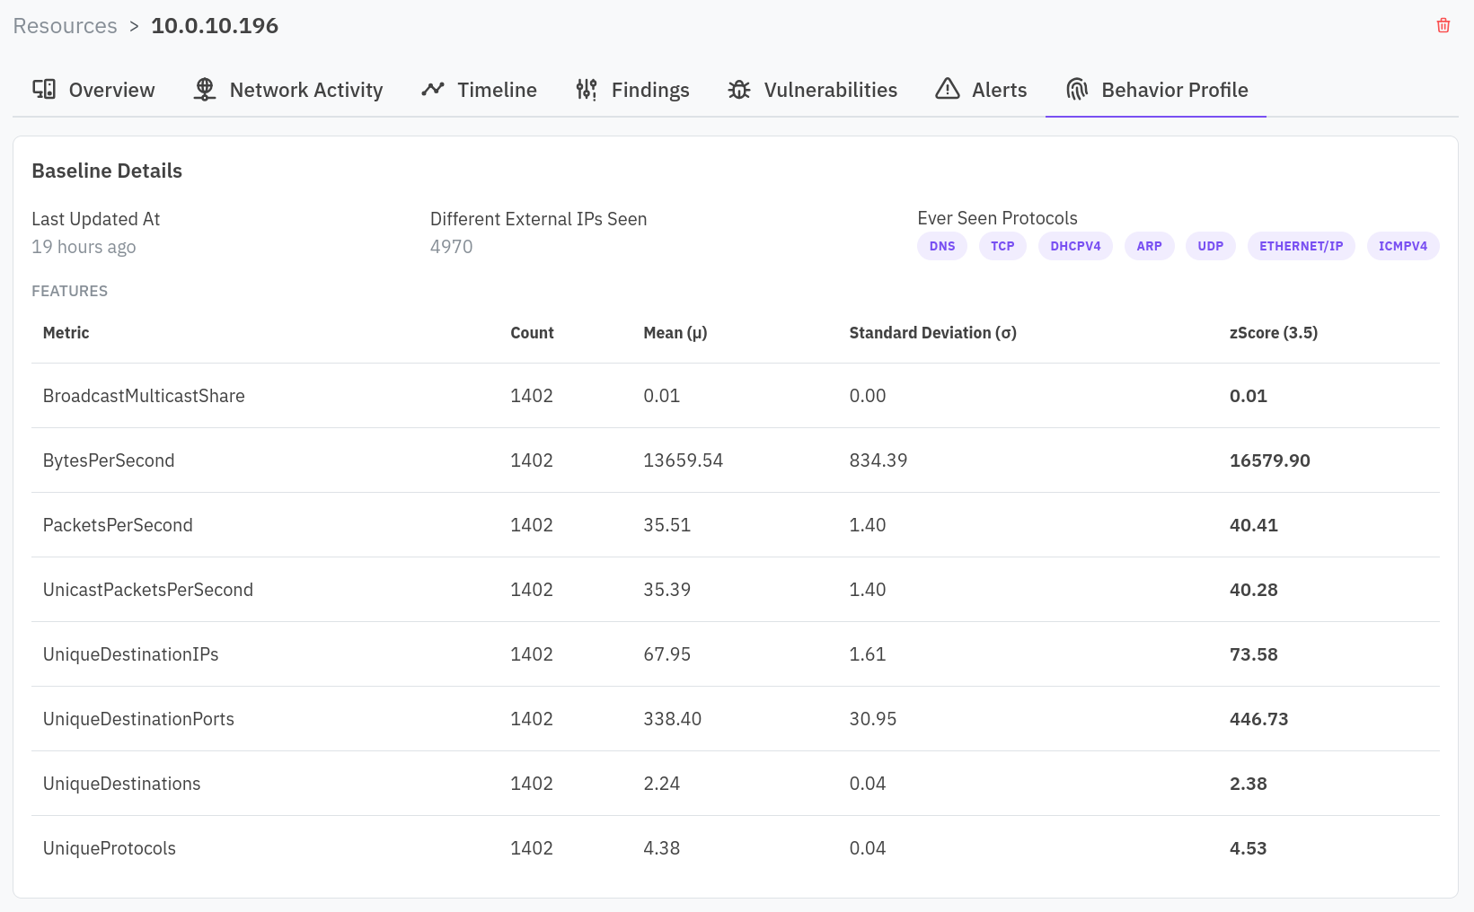This screenshot has width=1474, height=912.
Task: Open the Overview tab
Action: pos(93,90)
